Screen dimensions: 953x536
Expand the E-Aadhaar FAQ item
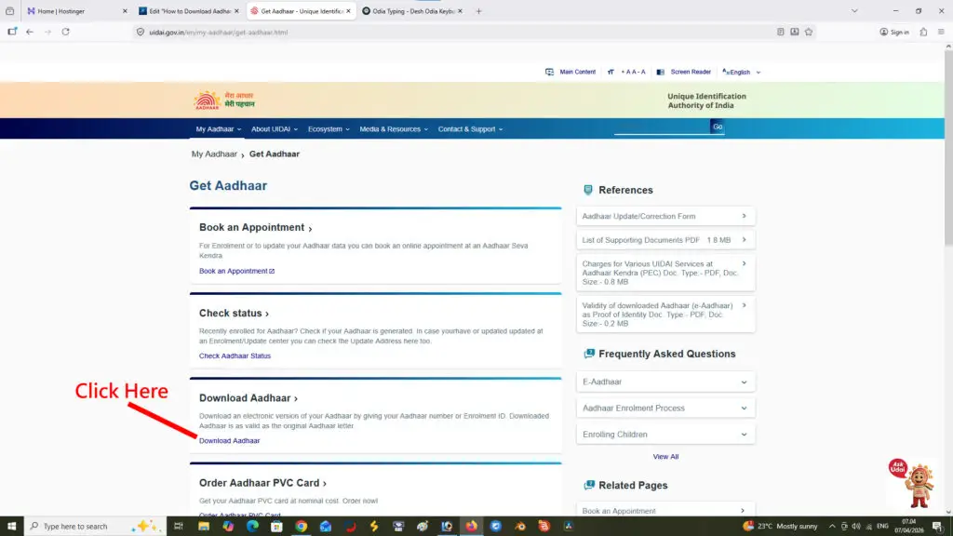(x=665, y=382)
